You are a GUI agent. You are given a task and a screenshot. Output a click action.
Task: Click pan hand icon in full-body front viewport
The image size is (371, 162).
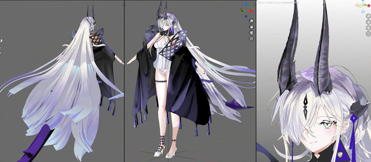pyautogui.click(x=252, y=27)
